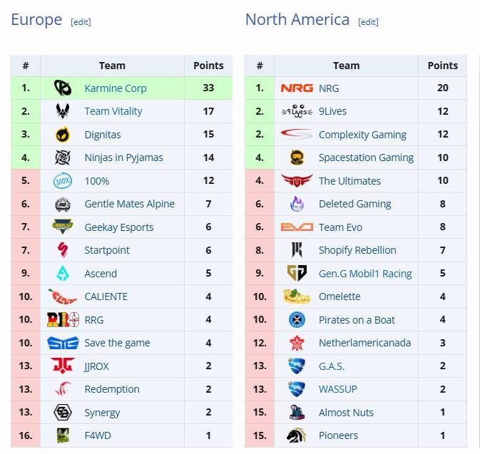Open the Gentle Mates Alpine link

coord(130,204)
